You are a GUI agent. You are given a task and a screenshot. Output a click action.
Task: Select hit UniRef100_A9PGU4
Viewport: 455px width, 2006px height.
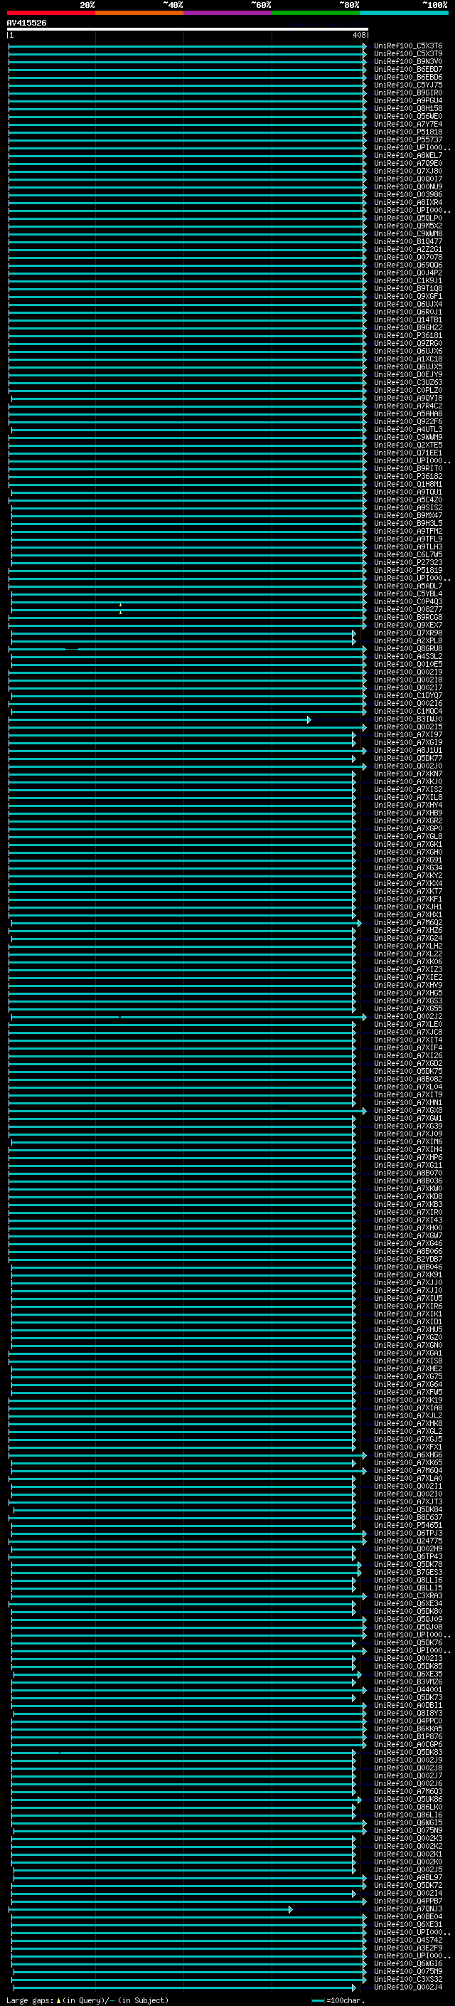[407, 100]
